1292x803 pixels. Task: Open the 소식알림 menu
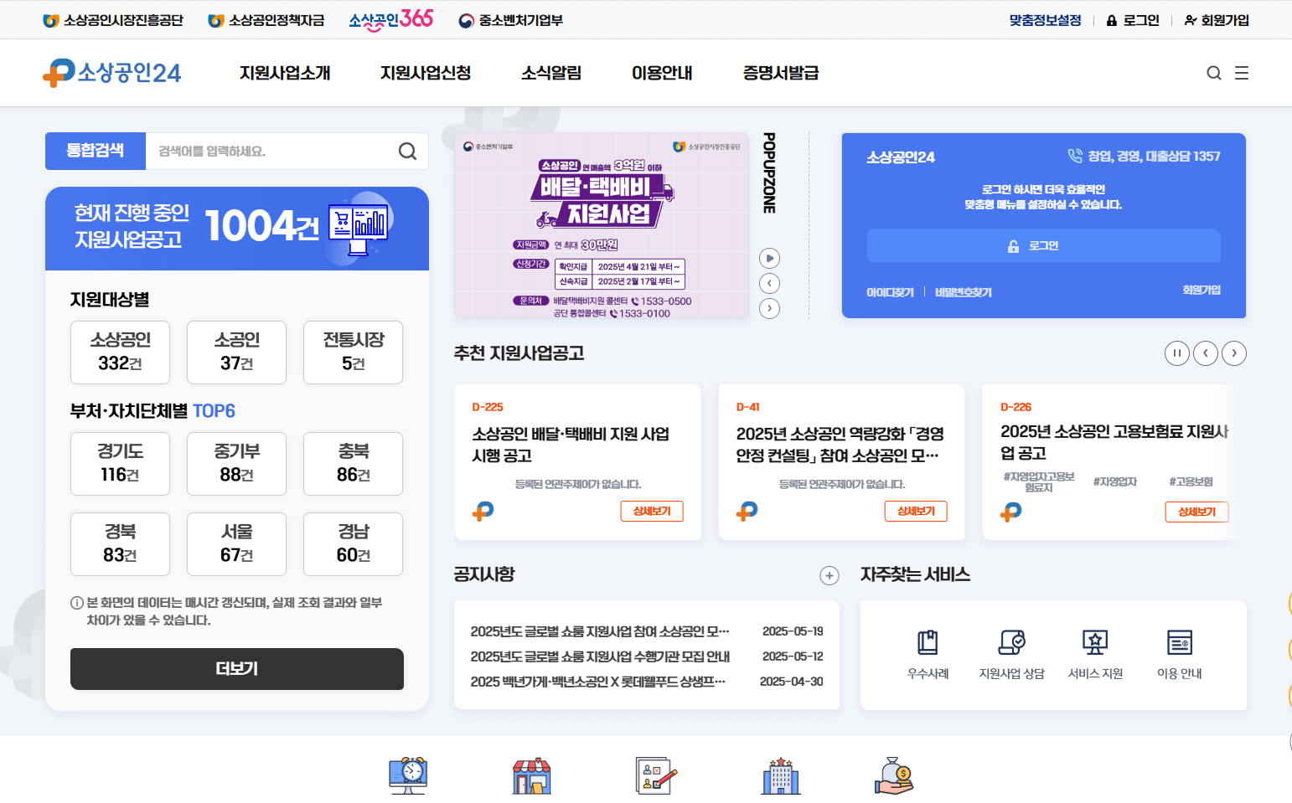549,73
